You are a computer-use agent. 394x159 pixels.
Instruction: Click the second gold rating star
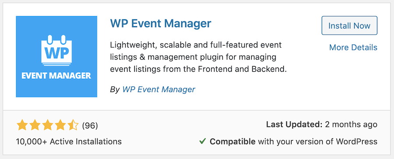coord(35,125)
